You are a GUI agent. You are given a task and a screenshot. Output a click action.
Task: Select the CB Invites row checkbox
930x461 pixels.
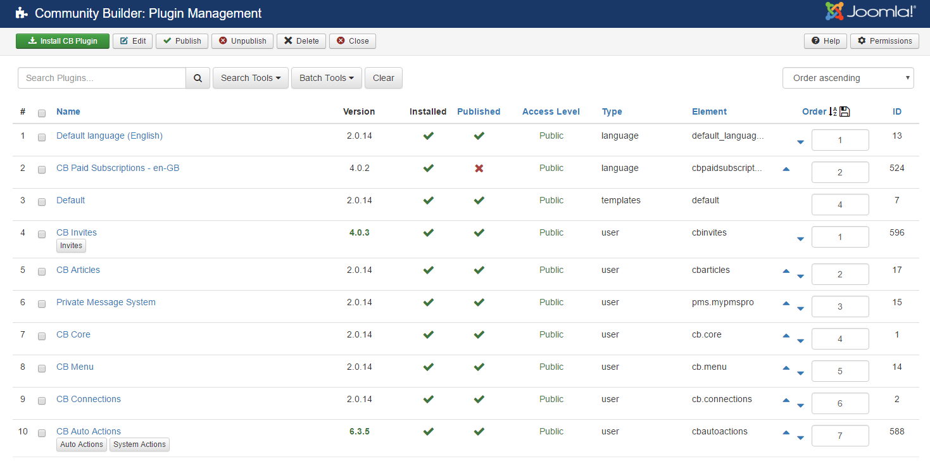[42, 234]
